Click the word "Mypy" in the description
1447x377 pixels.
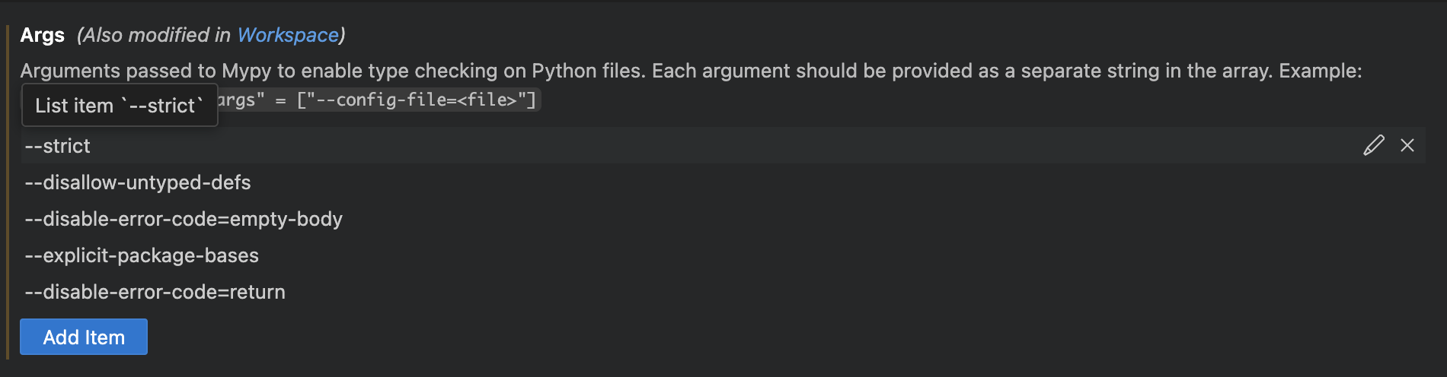click(246, 71)
